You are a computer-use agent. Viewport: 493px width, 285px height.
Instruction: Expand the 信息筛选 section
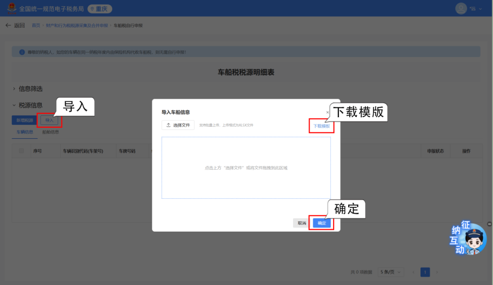(14, 89)
